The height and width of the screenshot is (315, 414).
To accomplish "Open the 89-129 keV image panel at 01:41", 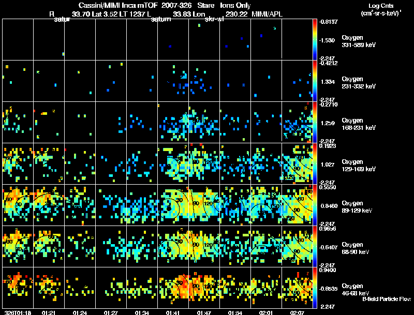I will pos(173,205).
